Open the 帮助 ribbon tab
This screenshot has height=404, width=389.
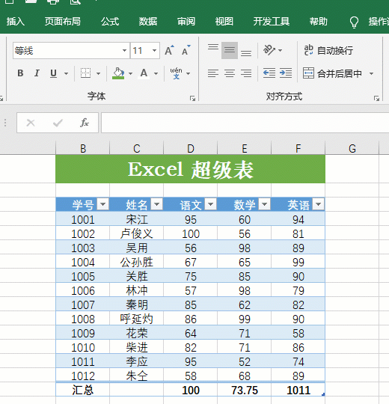pyautogui.click(x=319, y=22)
